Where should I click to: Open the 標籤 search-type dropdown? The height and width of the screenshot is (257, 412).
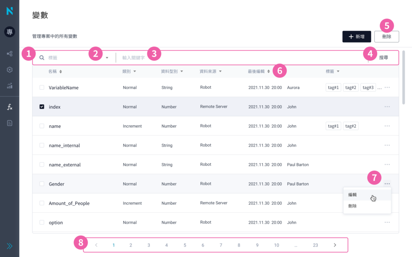click(107, 58)
